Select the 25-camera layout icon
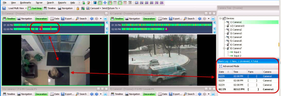Image resolution: width=281 pixels, height=96 pixels. pos(162,3)
